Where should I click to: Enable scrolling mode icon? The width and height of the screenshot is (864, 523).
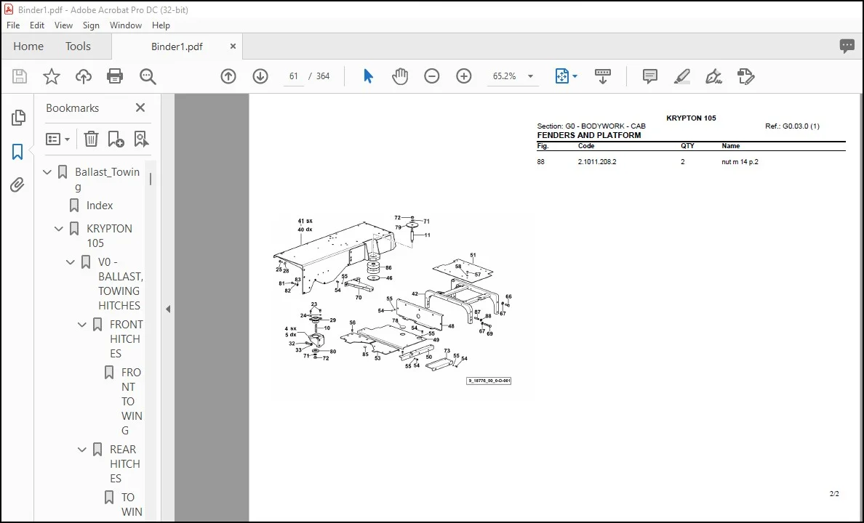coord(603,76)
